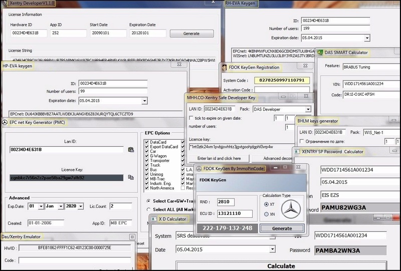
Task: Close the Das/Xentry Emulator window
Action: pyautogui.click(x=132, y=237)
